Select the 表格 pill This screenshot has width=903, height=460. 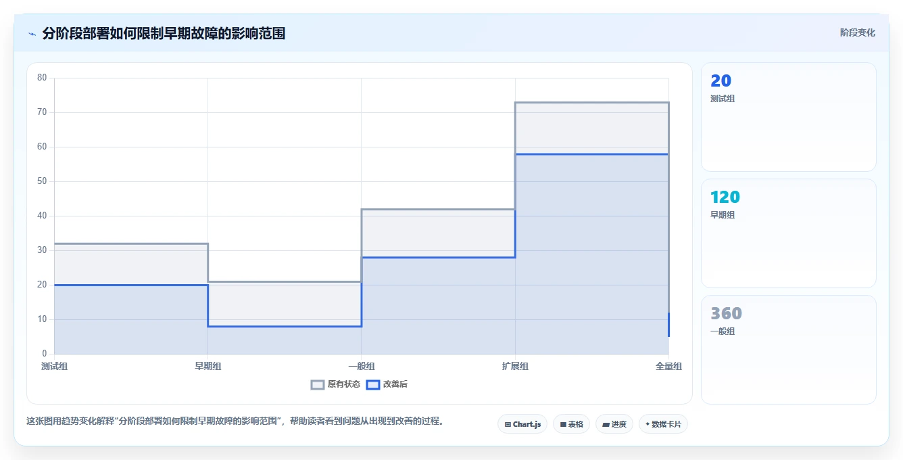click(x=571, y=424)
